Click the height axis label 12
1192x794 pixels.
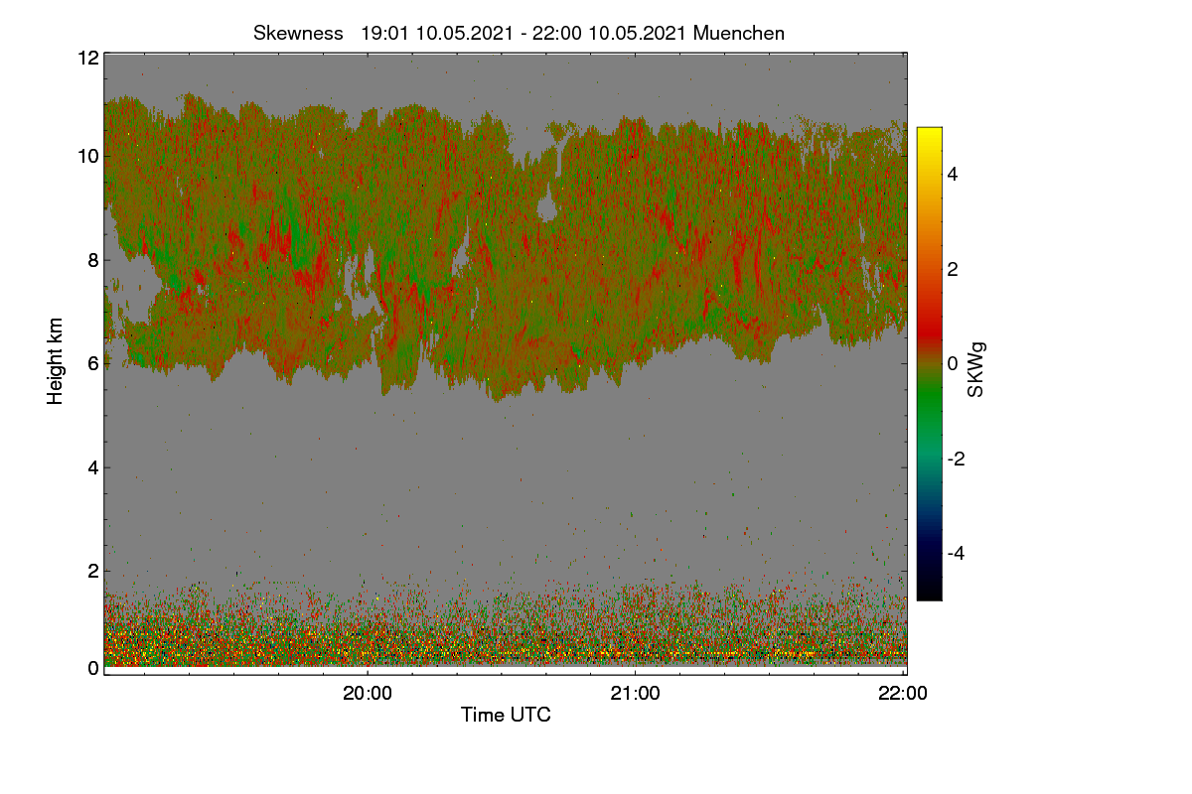pos(87,58)
